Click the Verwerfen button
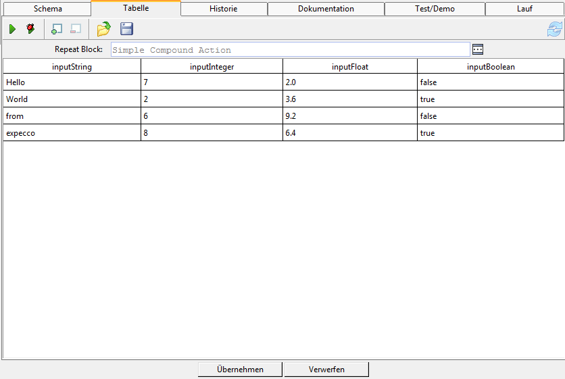Screen dimensions: 565x379 click(x=326, y=370)
